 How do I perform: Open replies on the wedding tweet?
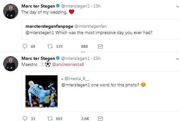[25, 46]
